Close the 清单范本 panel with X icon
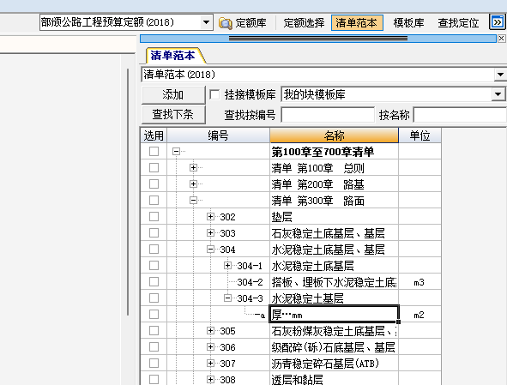Screen dimensions: 507x385 [502, 39]
